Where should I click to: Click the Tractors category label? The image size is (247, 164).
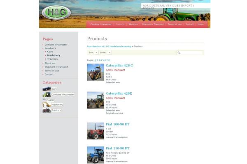click(56, 110)
